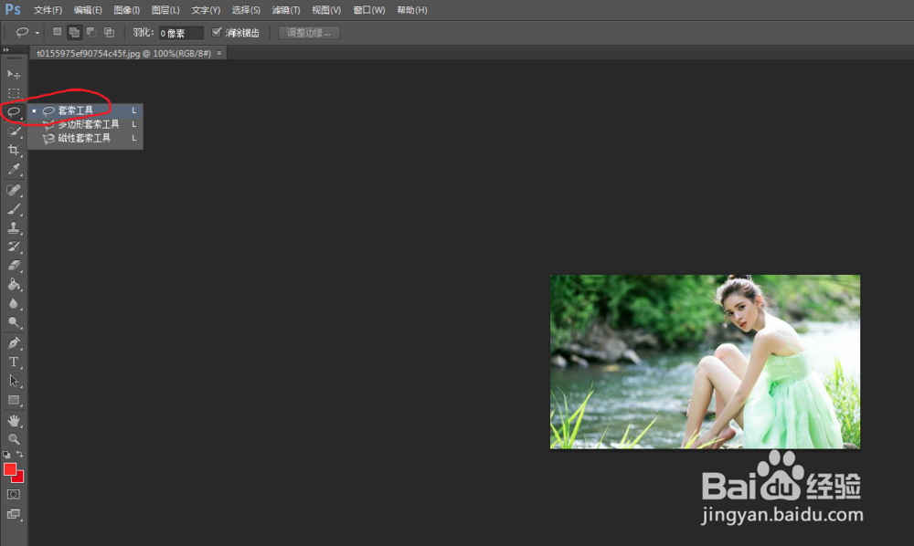Open the 帮助(H) menu
Viewport: 914px width, 546px height.
pos(411,10)
